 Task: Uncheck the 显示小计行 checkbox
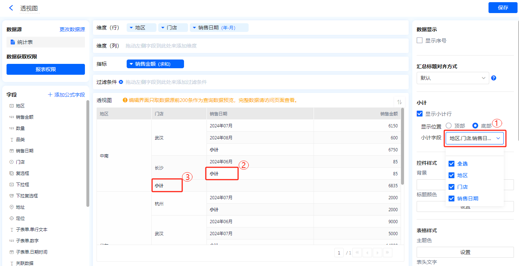point(420,114)
